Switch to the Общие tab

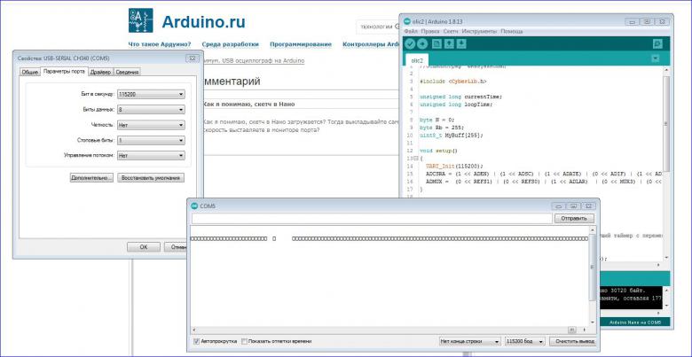29,72
